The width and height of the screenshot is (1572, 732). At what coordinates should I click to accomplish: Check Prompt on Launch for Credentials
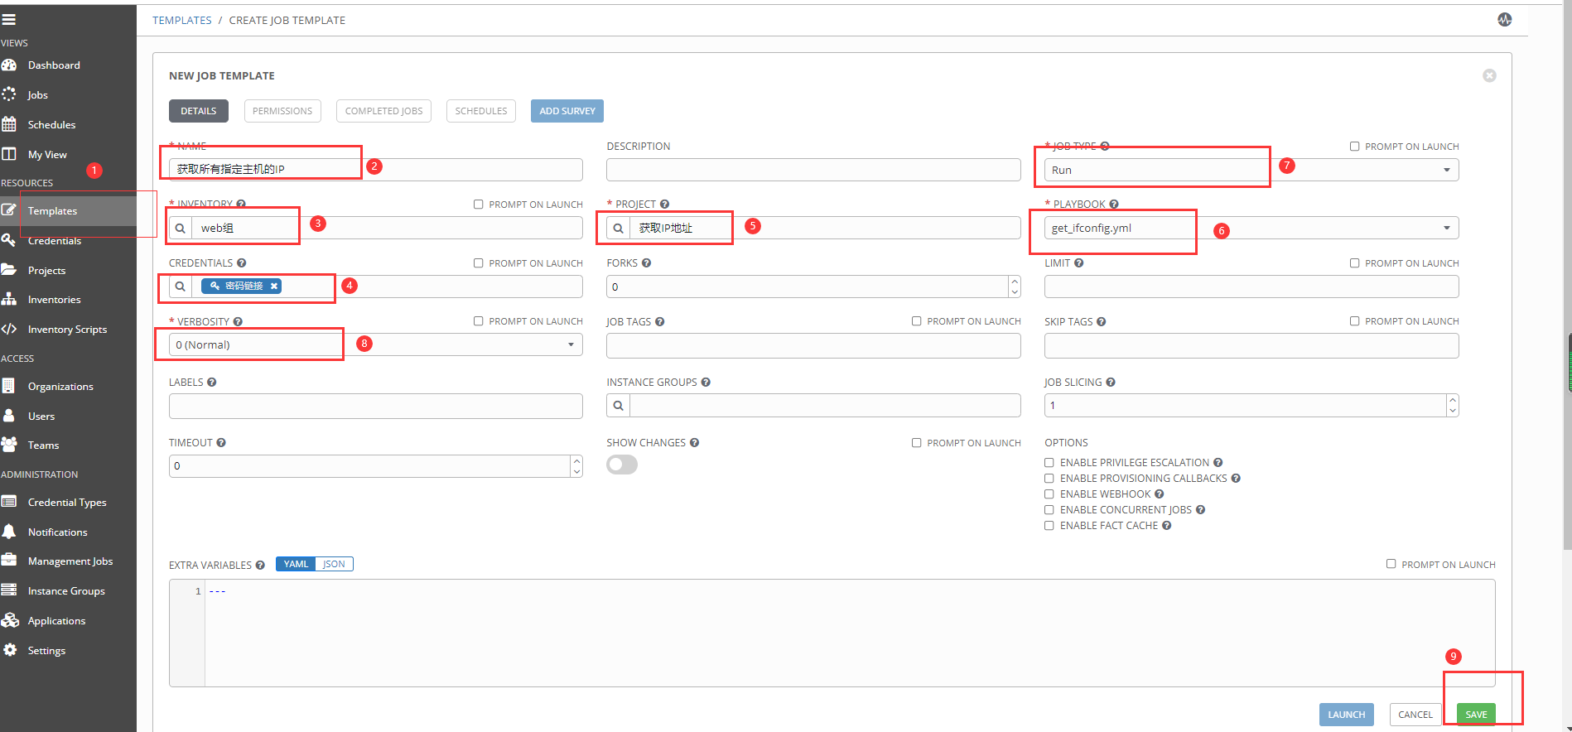[478, 263]
